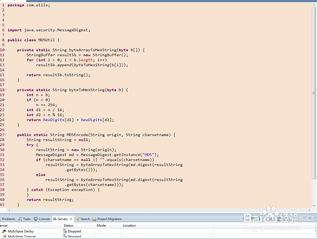Click the charsetname == null condition line
The width and height of the screenshot is (317, 239).
point(95,160)
